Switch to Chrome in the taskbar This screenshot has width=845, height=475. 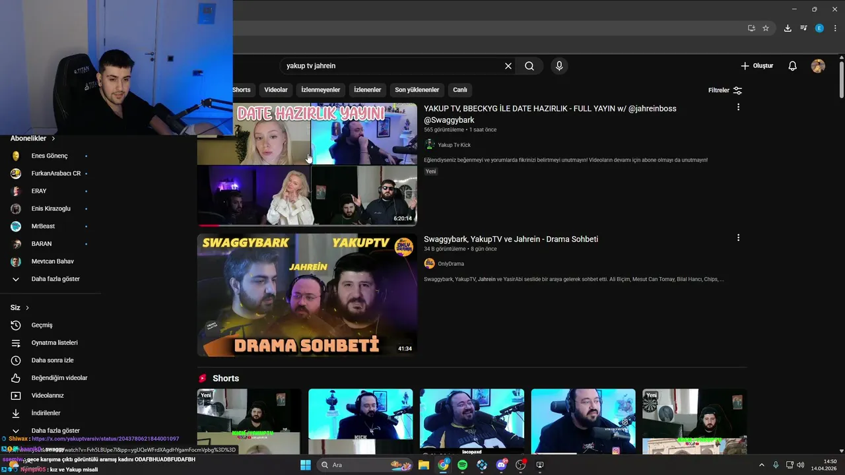(x=443, y=465)
